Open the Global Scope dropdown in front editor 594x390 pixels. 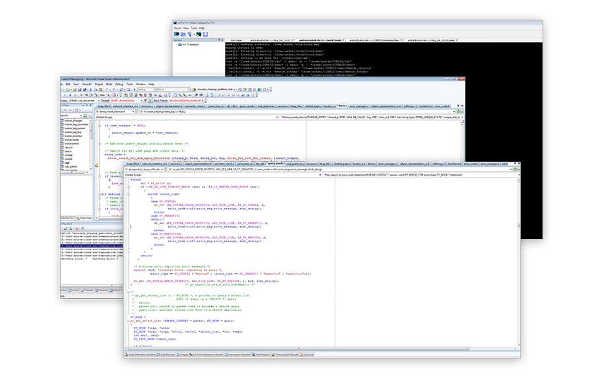pos(223,175)
